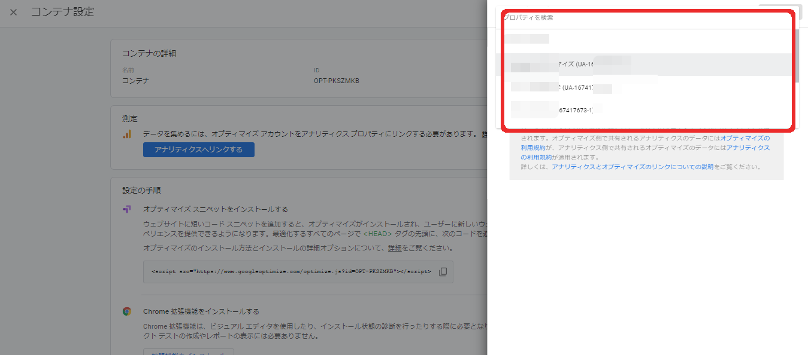Image resolution: width=808 pixels, height=355 pixels.
Task: Click the 設定の手順 heading
Action: (x=141, y=190)
